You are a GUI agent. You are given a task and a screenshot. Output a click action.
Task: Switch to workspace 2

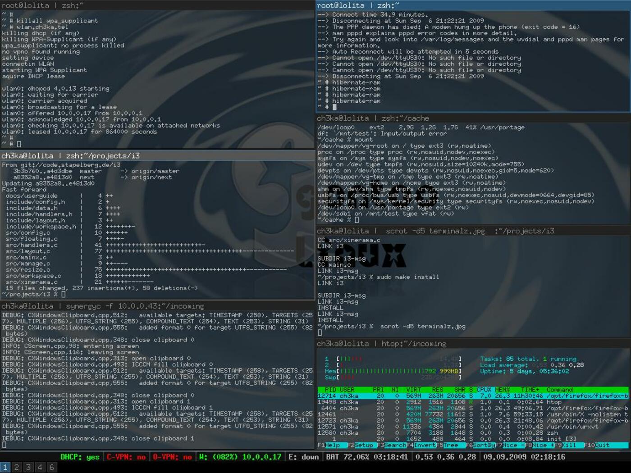pyautogui.click(x=16, y=468)
